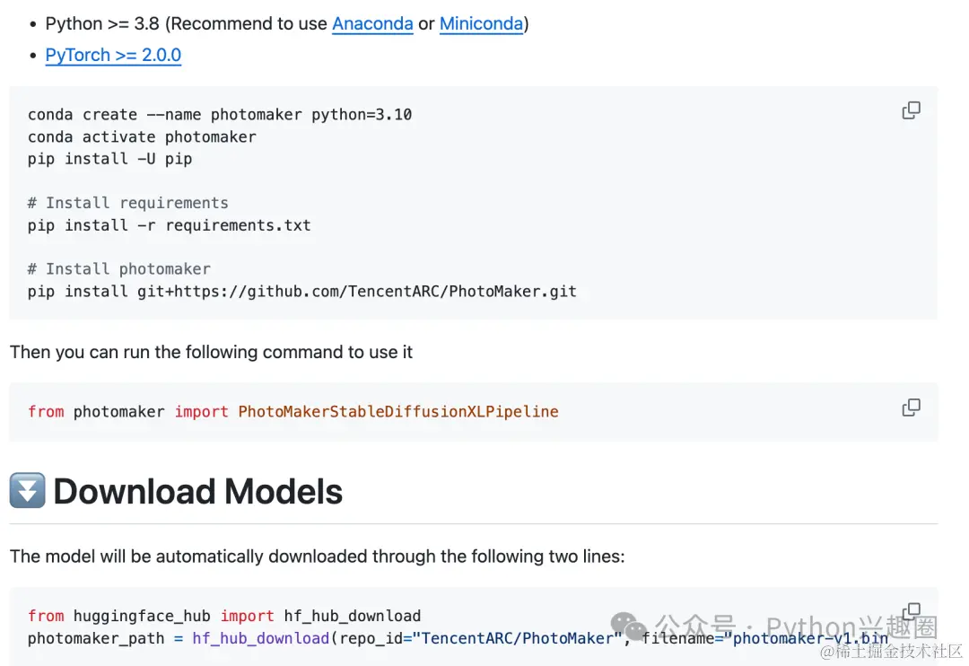Click the photomaker_path assignment line
Viewport: 969px width, 666px height.
click(359, 638)
